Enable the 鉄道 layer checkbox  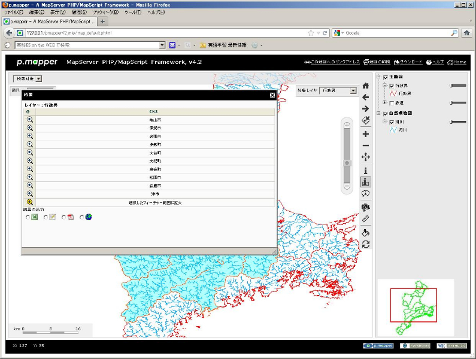pyautogui.click(x=392, y=103)
